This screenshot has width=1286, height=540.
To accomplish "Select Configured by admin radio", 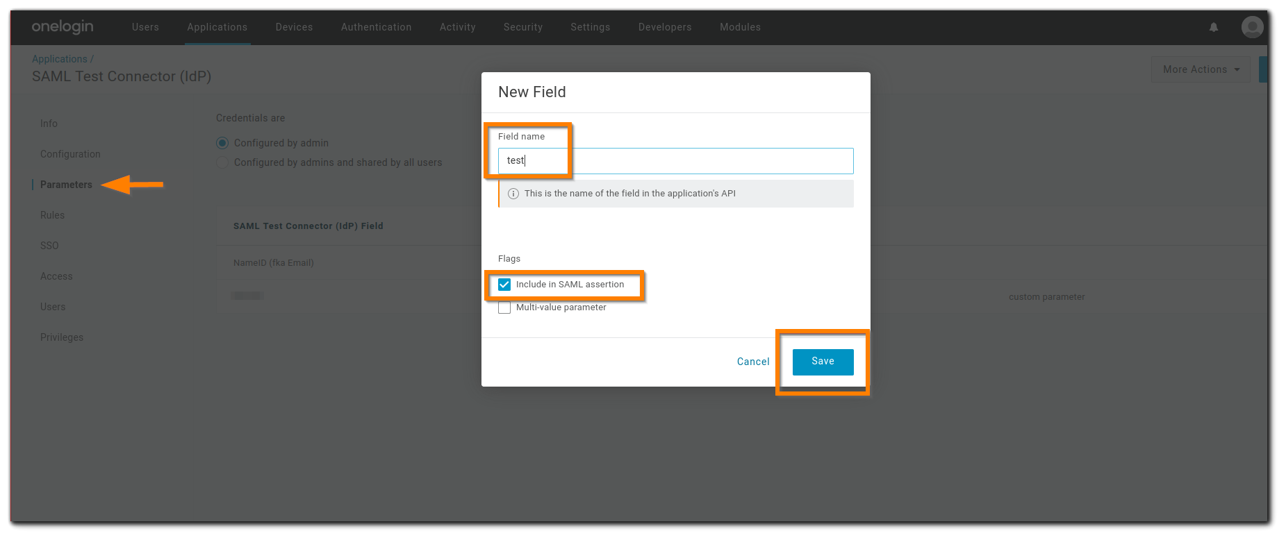I will point(222,143).
